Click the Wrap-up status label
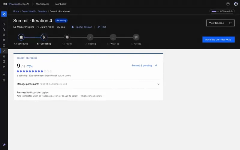 (115, 44)
